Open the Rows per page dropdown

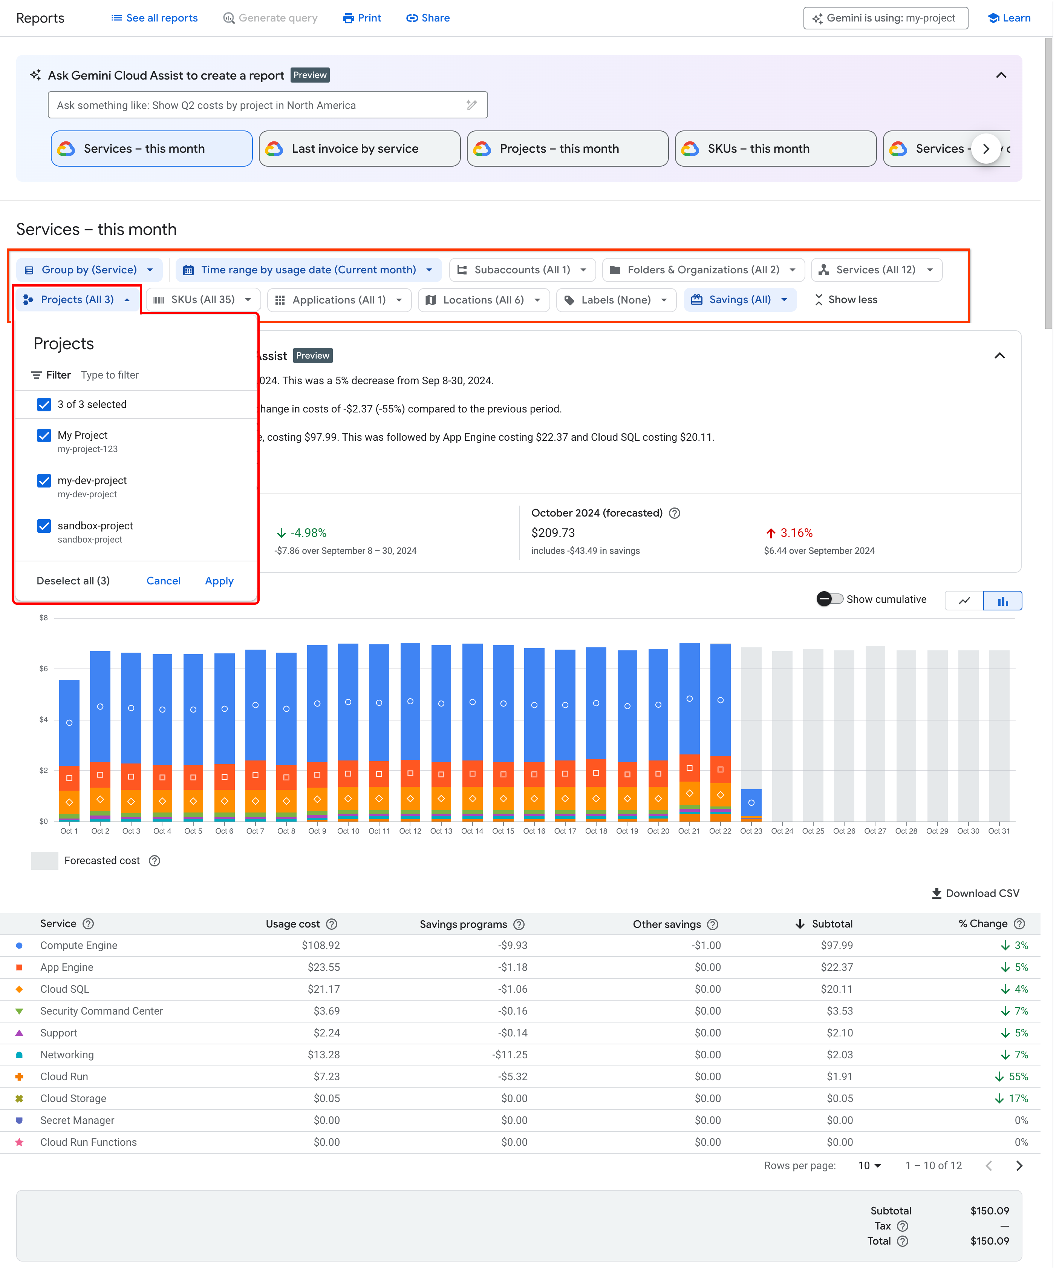[x=869, y=1166]
